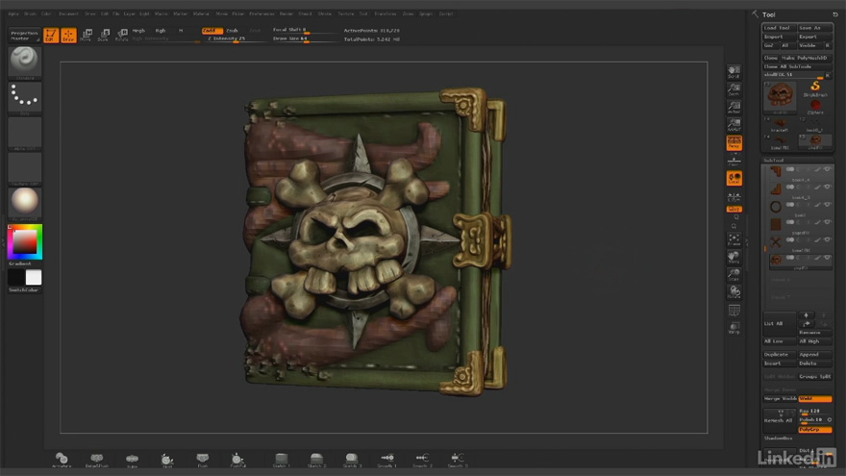846x476 pixels.
Task: Pick the Sketch 3 brush icon
Action: [x=352, y=460]
